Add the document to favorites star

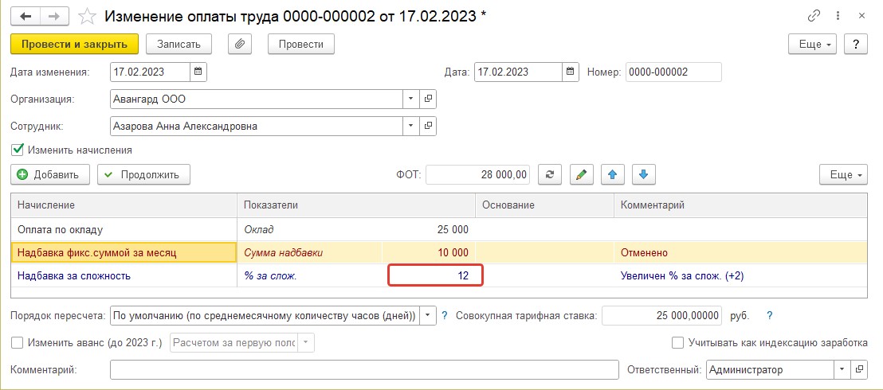(x=87, y=17)
